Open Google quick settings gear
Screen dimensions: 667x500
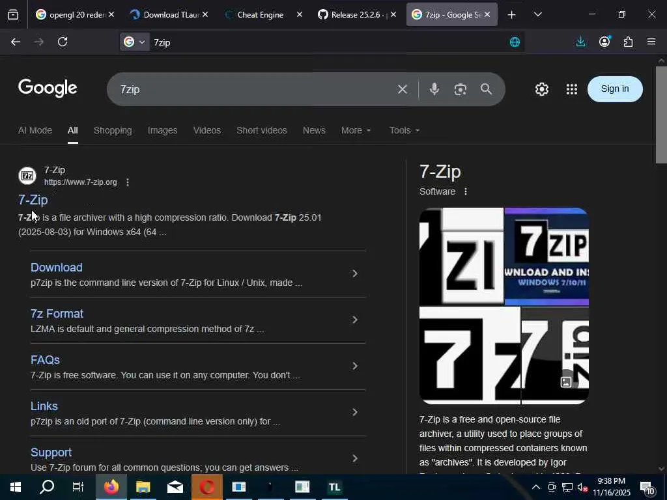(541, 89)
